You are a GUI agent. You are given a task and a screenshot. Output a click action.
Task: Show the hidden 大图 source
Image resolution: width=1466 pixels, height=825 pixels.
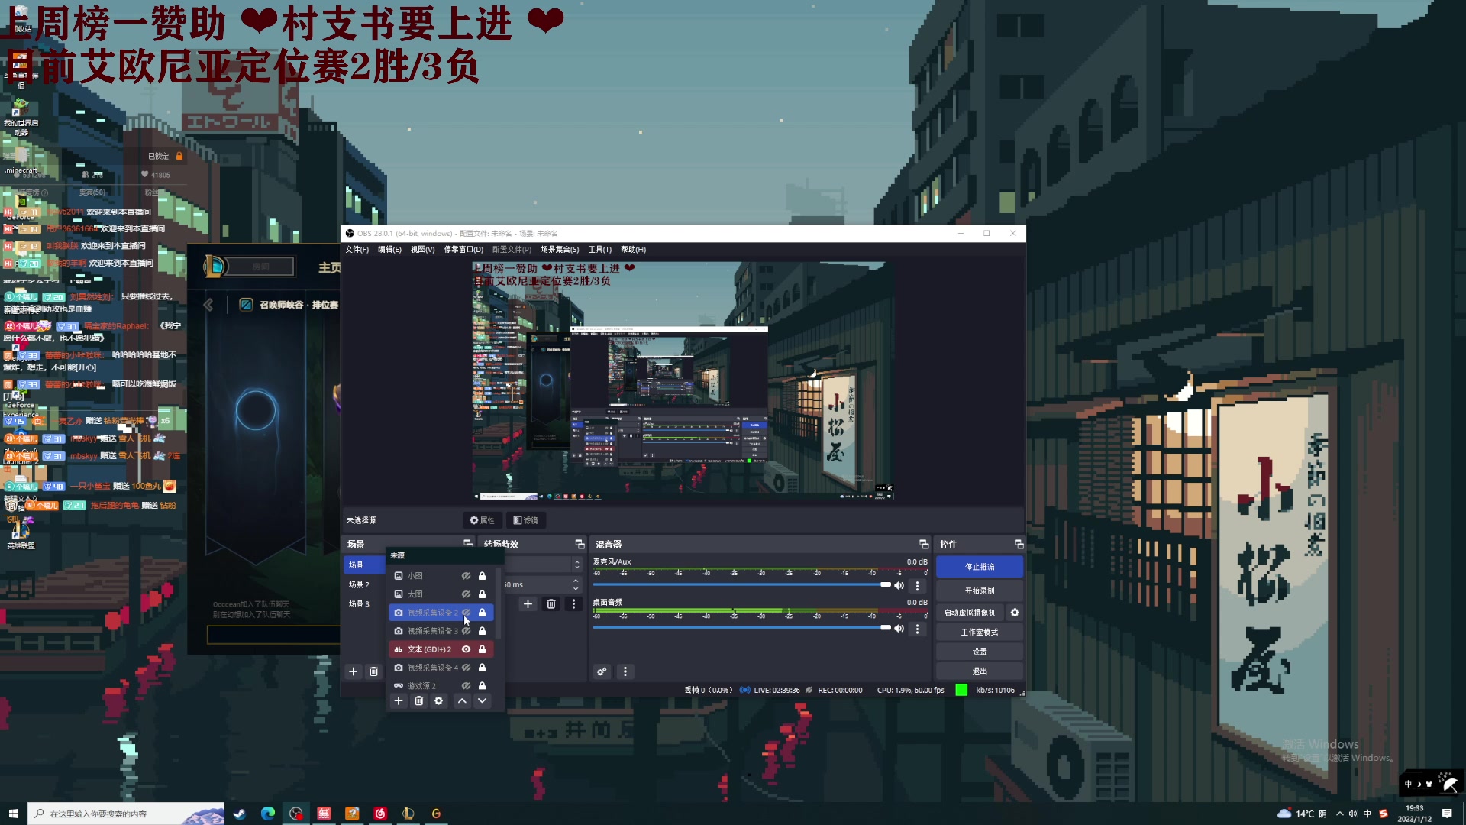(x=466, y=594)
